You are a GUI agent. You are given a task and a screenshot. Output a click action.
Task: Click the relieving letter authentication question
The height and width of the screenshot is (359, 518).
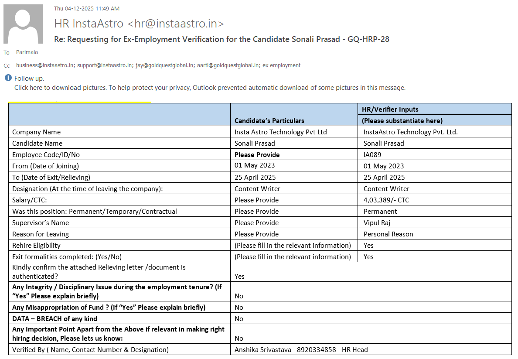click(x=99, y=272)
